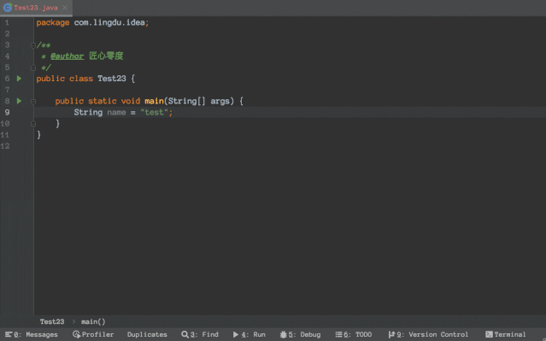This screenshot has height=341, width=546.
Task: Click the @author Javadoc tag
Action: click(x=68, y=56)
